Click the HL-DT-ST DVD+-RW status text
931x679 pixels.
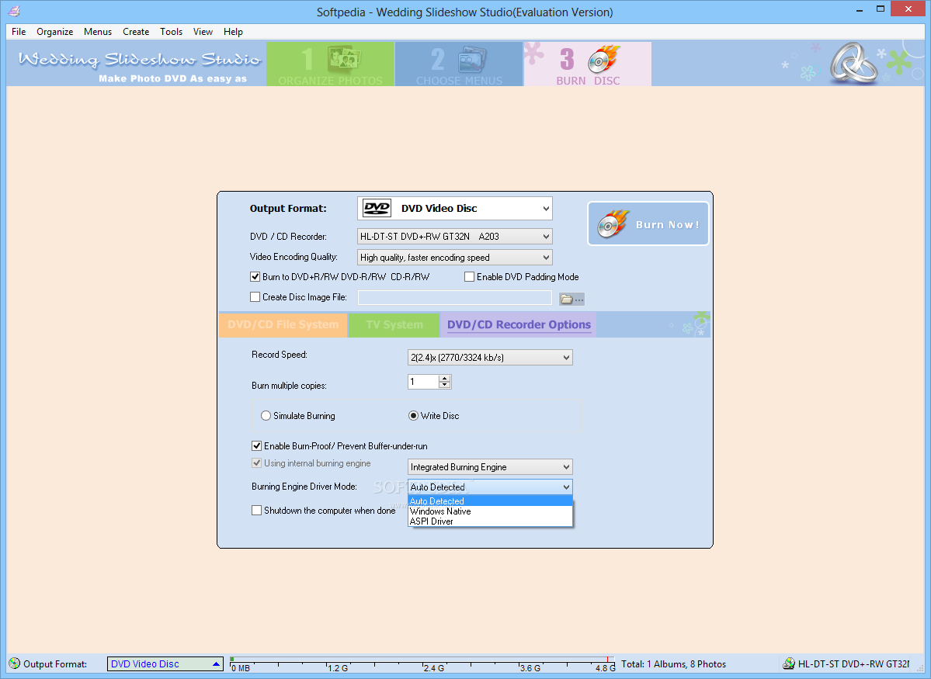[x=854, y=664]
